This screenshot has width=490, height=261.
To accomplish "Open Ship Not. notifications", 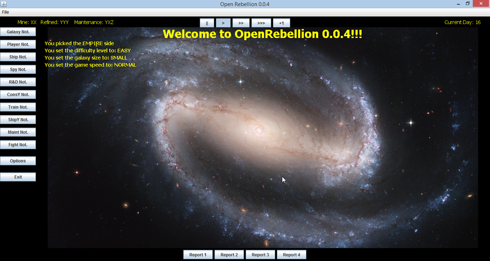I will click(18, 57).
